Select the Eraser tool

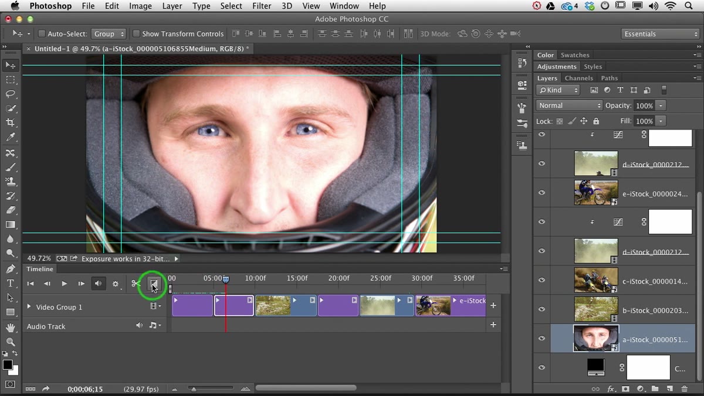pyautogui.click(x=11, y=210)
